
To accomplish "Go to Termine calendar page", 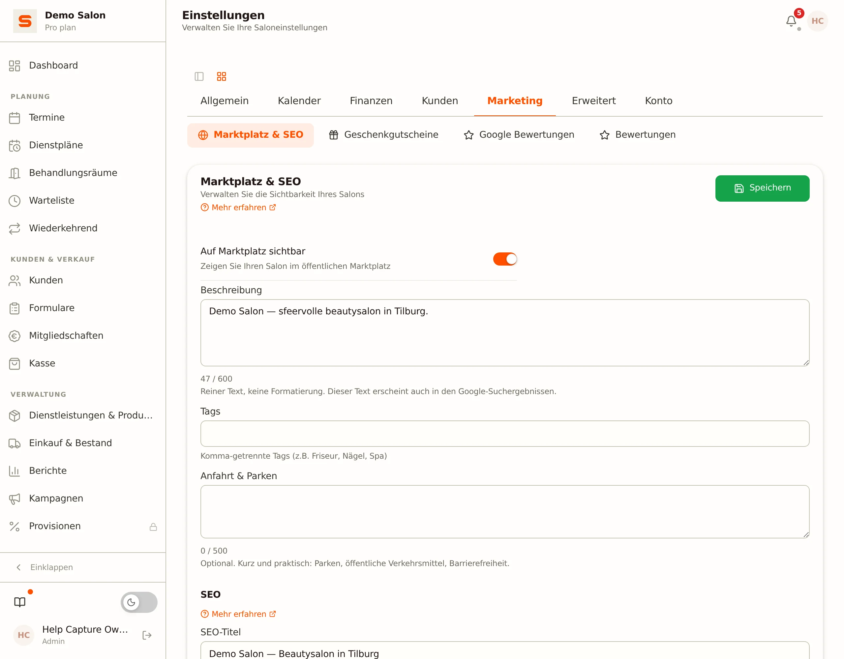I will [83, 117].
